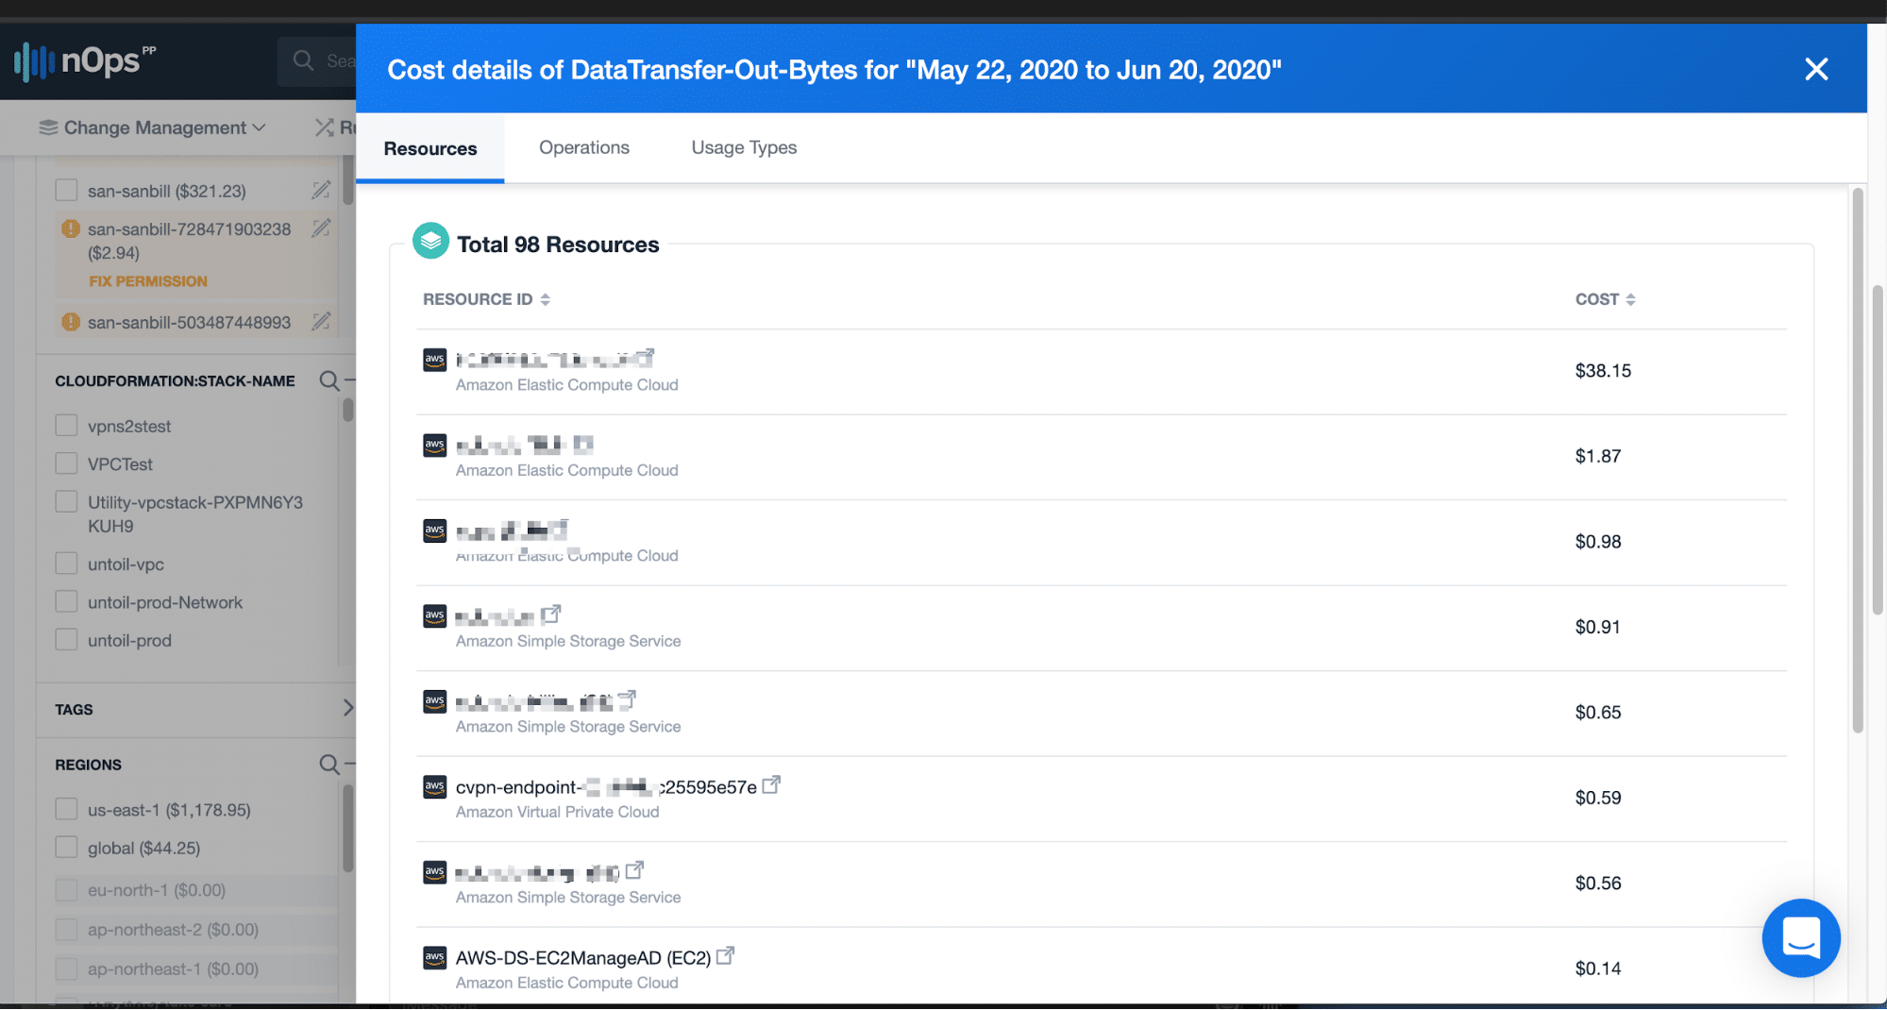Image resolution: width=1887 pixels, height=1010 pixels.
Task: Search the Regions filter
Action: pyautogui.click(x=329, y=764)
